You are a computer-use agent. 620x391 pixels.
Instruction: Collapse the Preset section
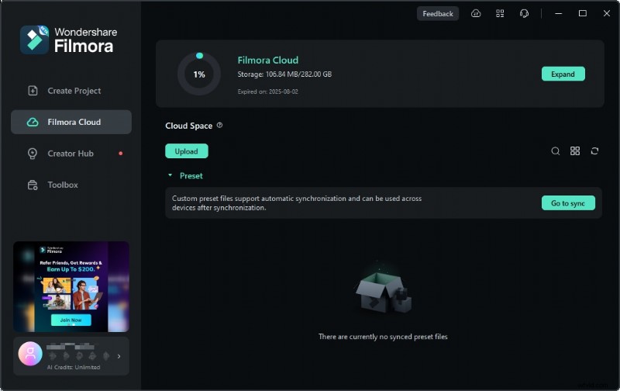coord(170,176)
